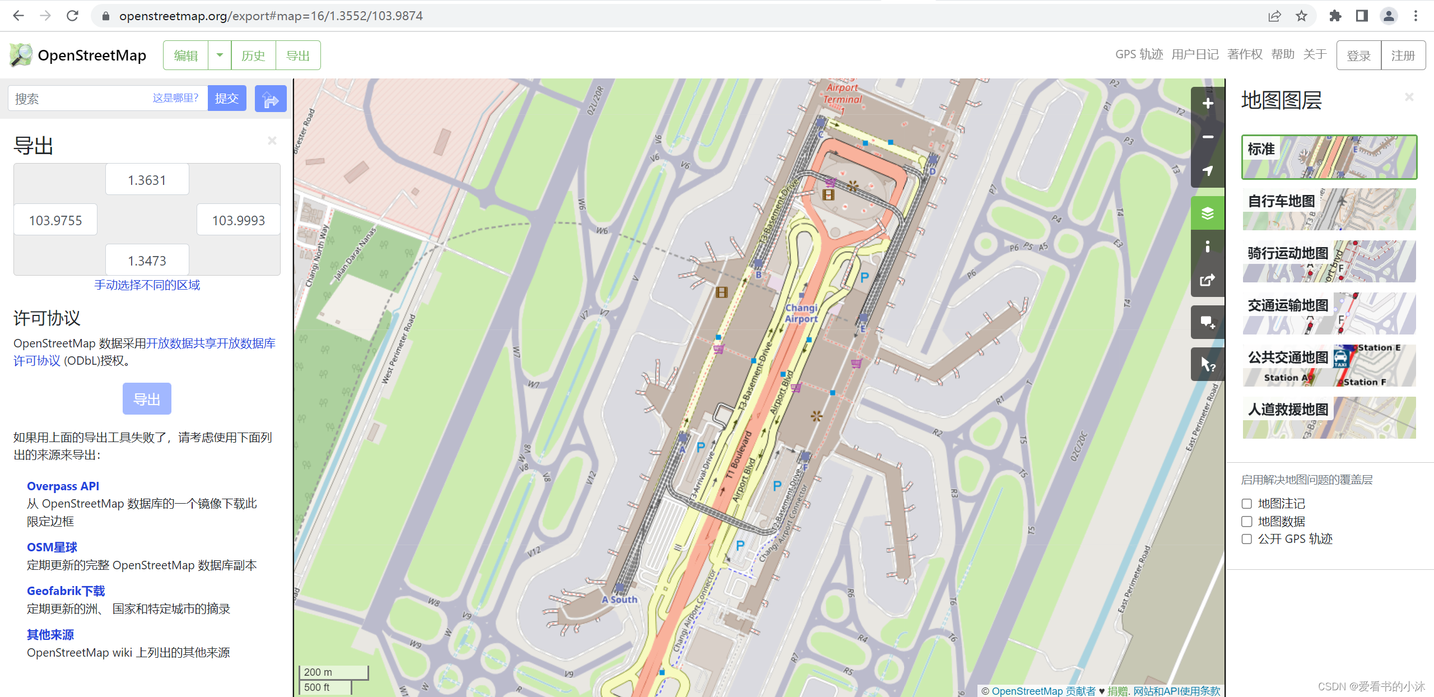
Task: Enable the 地图数据 overlay checkbox
Action: point(1247,522)
